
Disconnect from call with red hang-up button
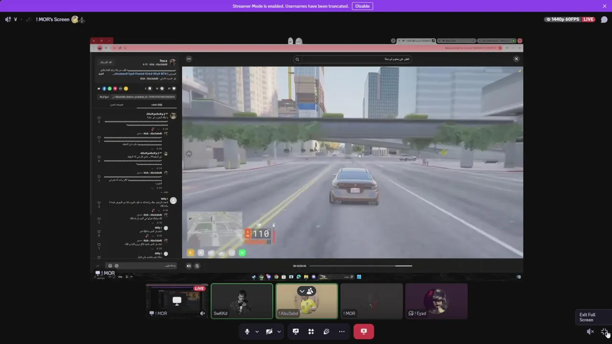[363, 332]
